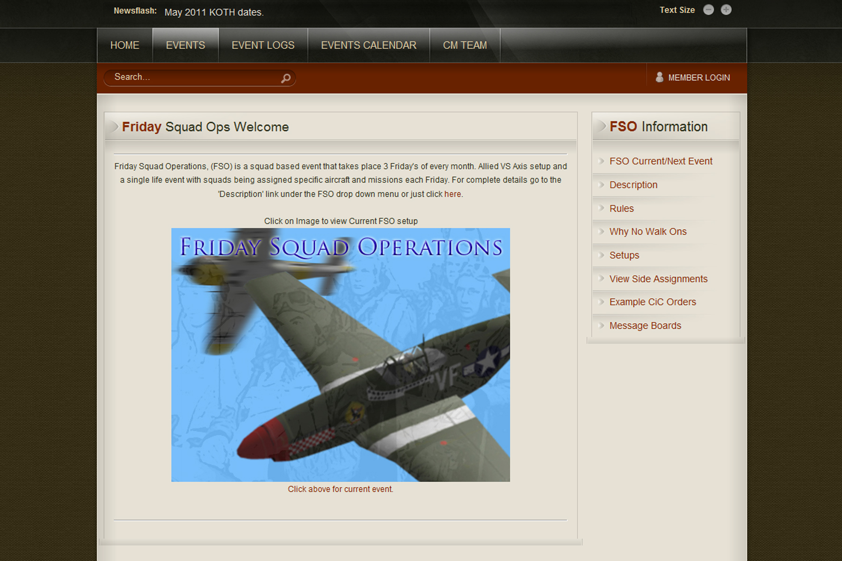
Task: Click 'Click above for current event' link
Action: click(341, 489)
